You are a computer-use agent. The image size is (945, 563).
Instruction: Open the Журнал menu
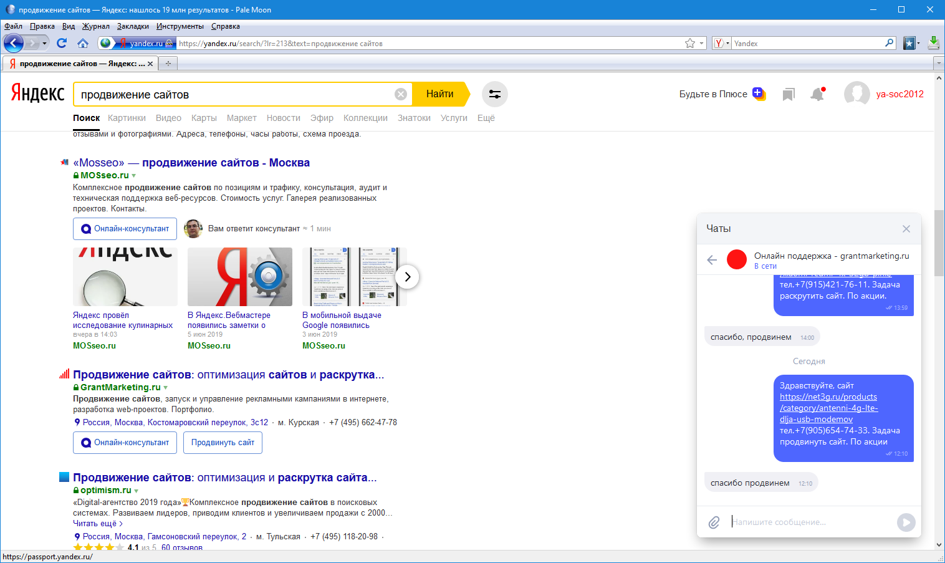(96, 26)
